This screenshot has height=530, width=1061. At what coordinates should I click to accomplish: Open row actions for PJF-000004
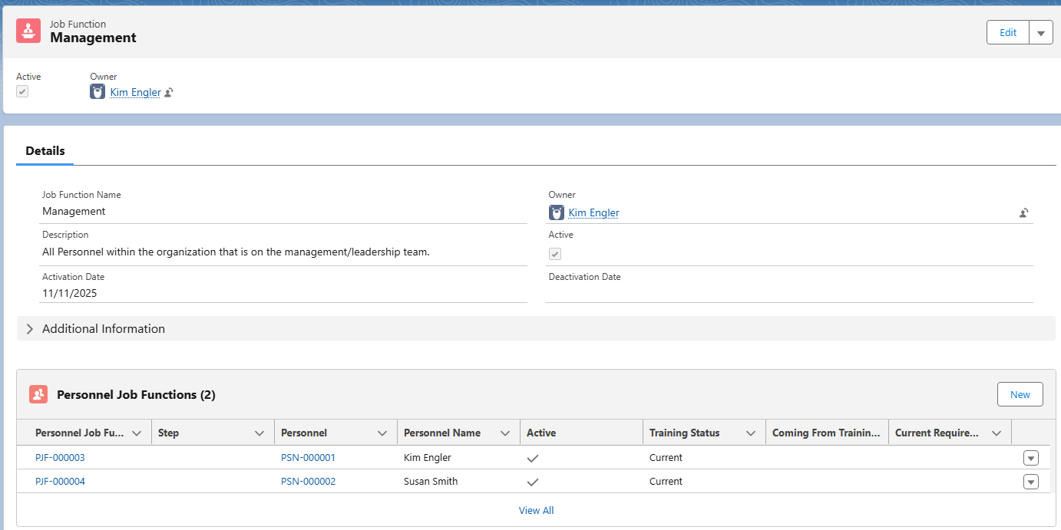pyautogui.click(x=1030, y=482)
